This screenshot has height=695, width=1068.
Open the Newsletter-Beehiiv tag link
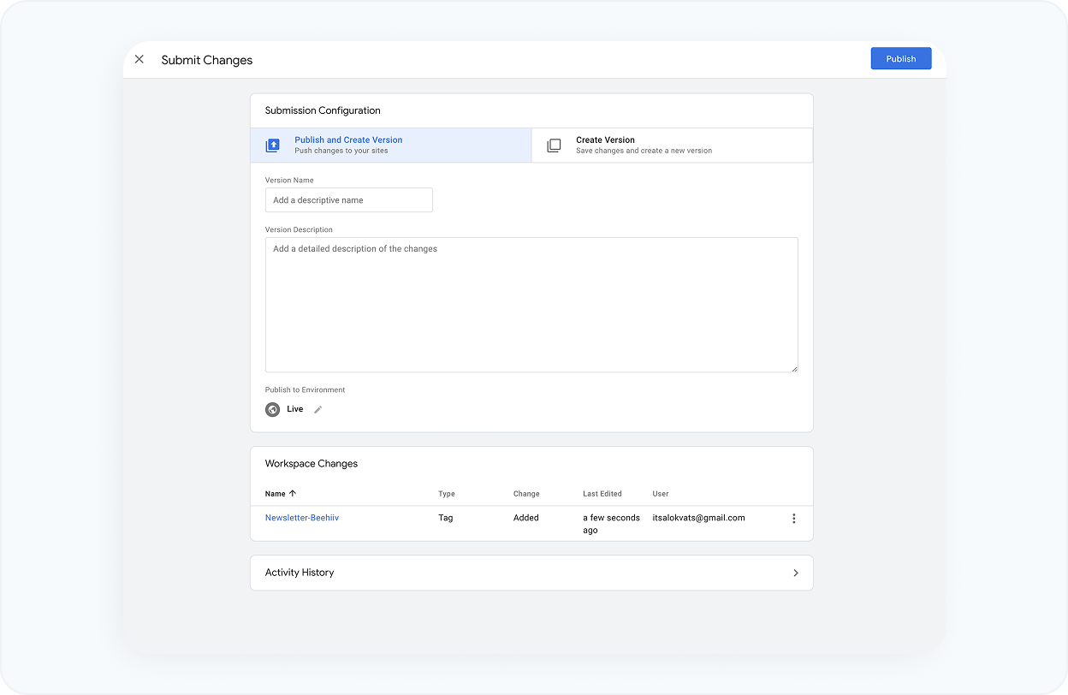point(301,518)
